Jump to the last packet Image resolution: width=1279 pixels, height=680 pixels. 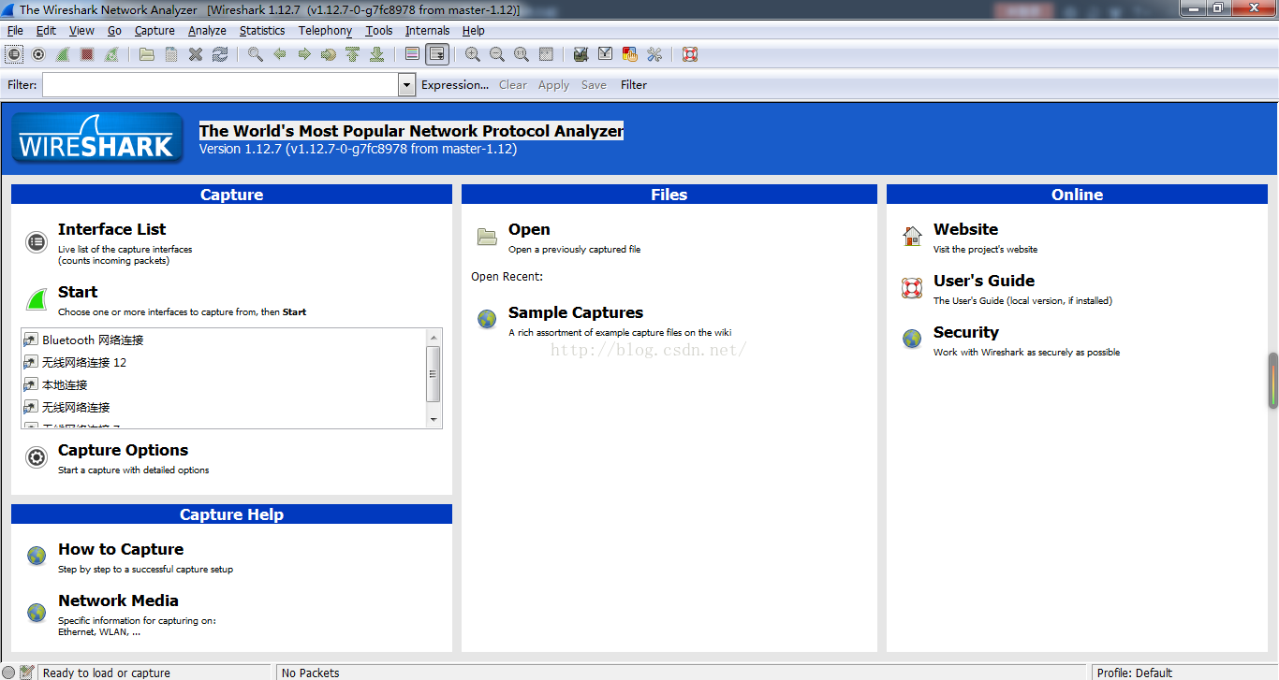[x=377, y=54]
